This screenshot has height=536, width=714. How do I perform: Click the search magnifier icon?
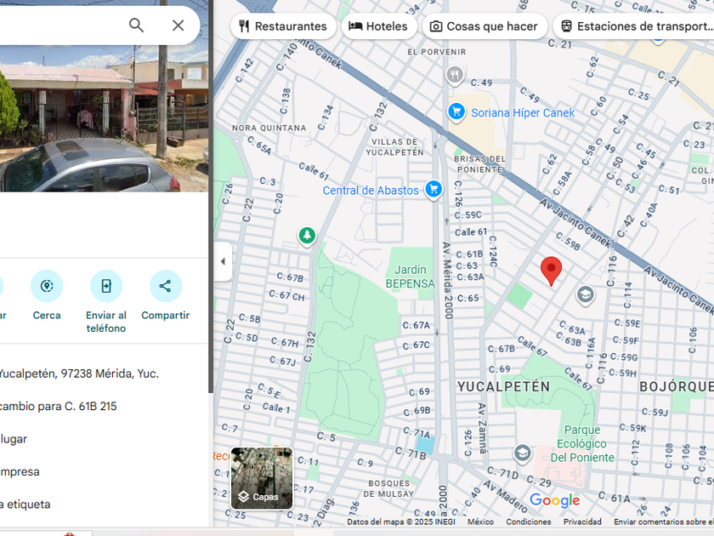(136, 25)
